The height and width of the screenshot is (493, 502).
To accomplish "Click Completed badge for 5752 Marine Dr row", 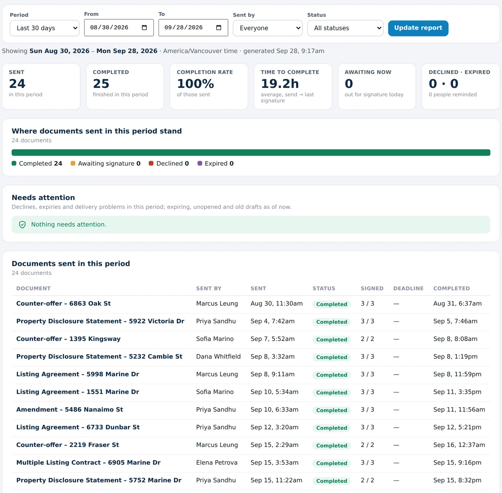I will click(332, 481).
